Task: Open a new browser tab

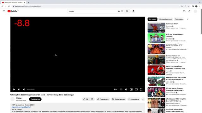Action: point(28,3)
